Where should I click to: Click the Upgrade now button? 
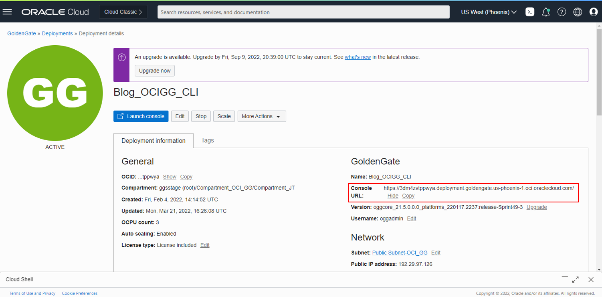155,71
